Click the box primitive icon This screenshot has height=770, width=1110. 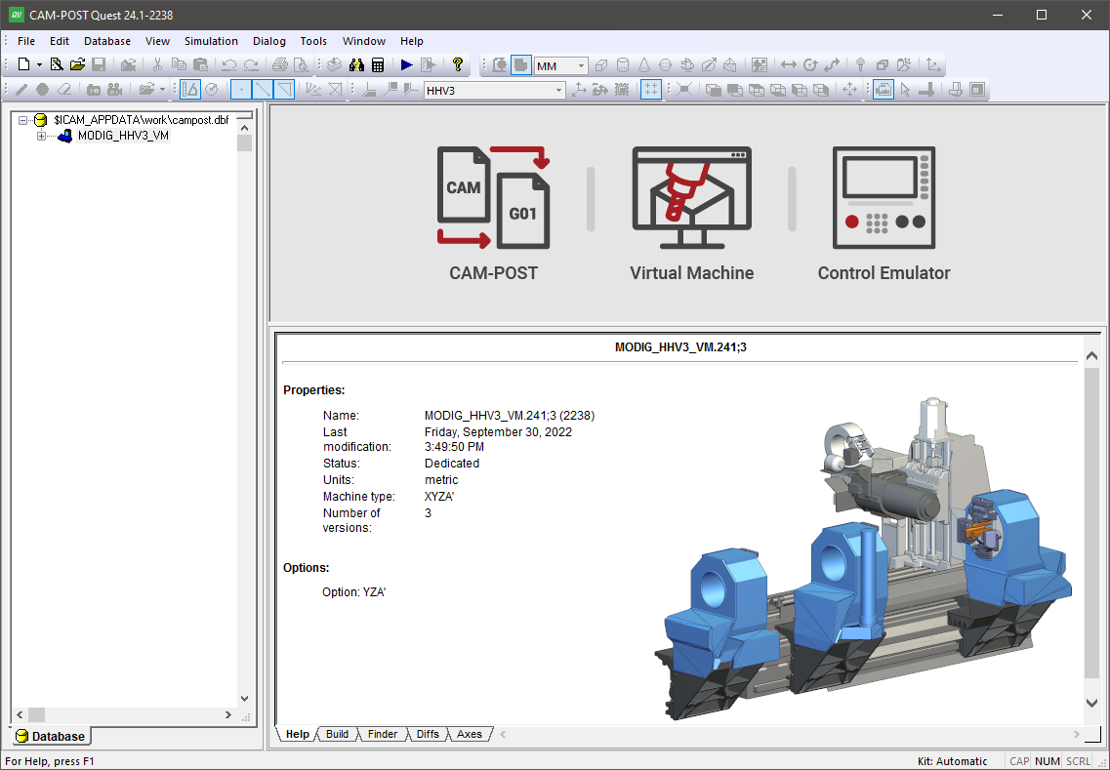point(601,65)
